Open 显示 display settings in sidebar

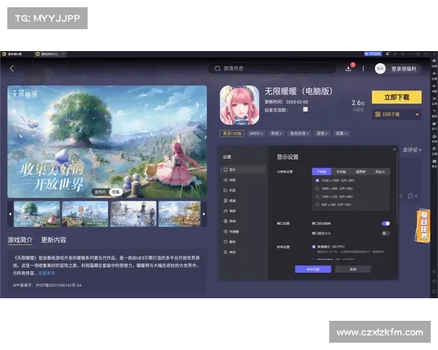pyautogui.click(x=242, y=170)
